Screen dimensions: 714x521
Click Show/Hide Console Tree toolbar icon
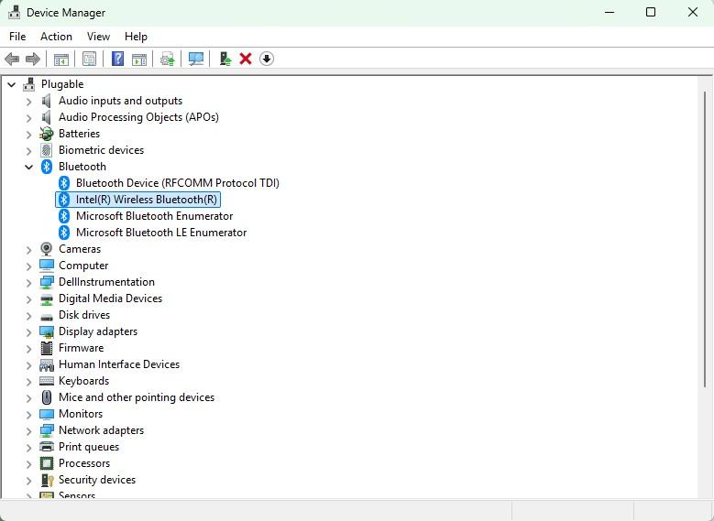click(61, 60)
